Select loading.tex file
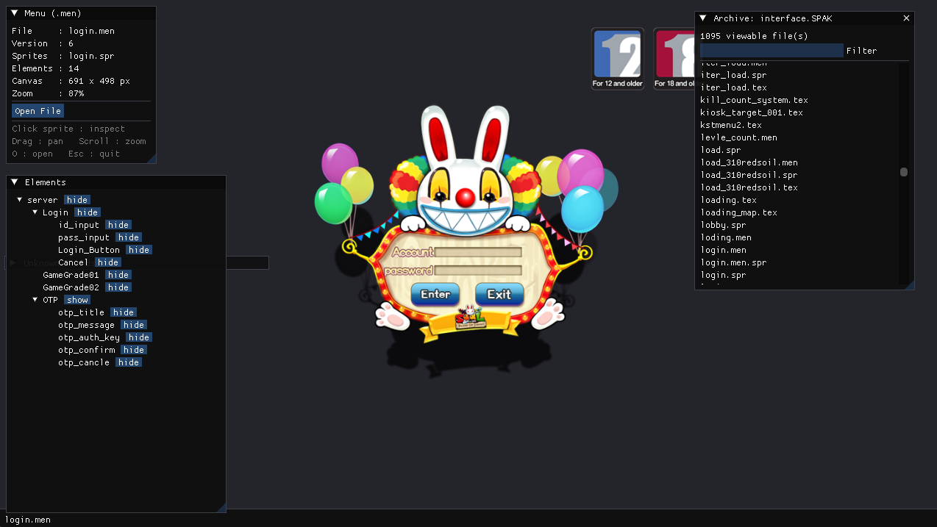Viewport: 937px width, 527px height. [728, 200]
